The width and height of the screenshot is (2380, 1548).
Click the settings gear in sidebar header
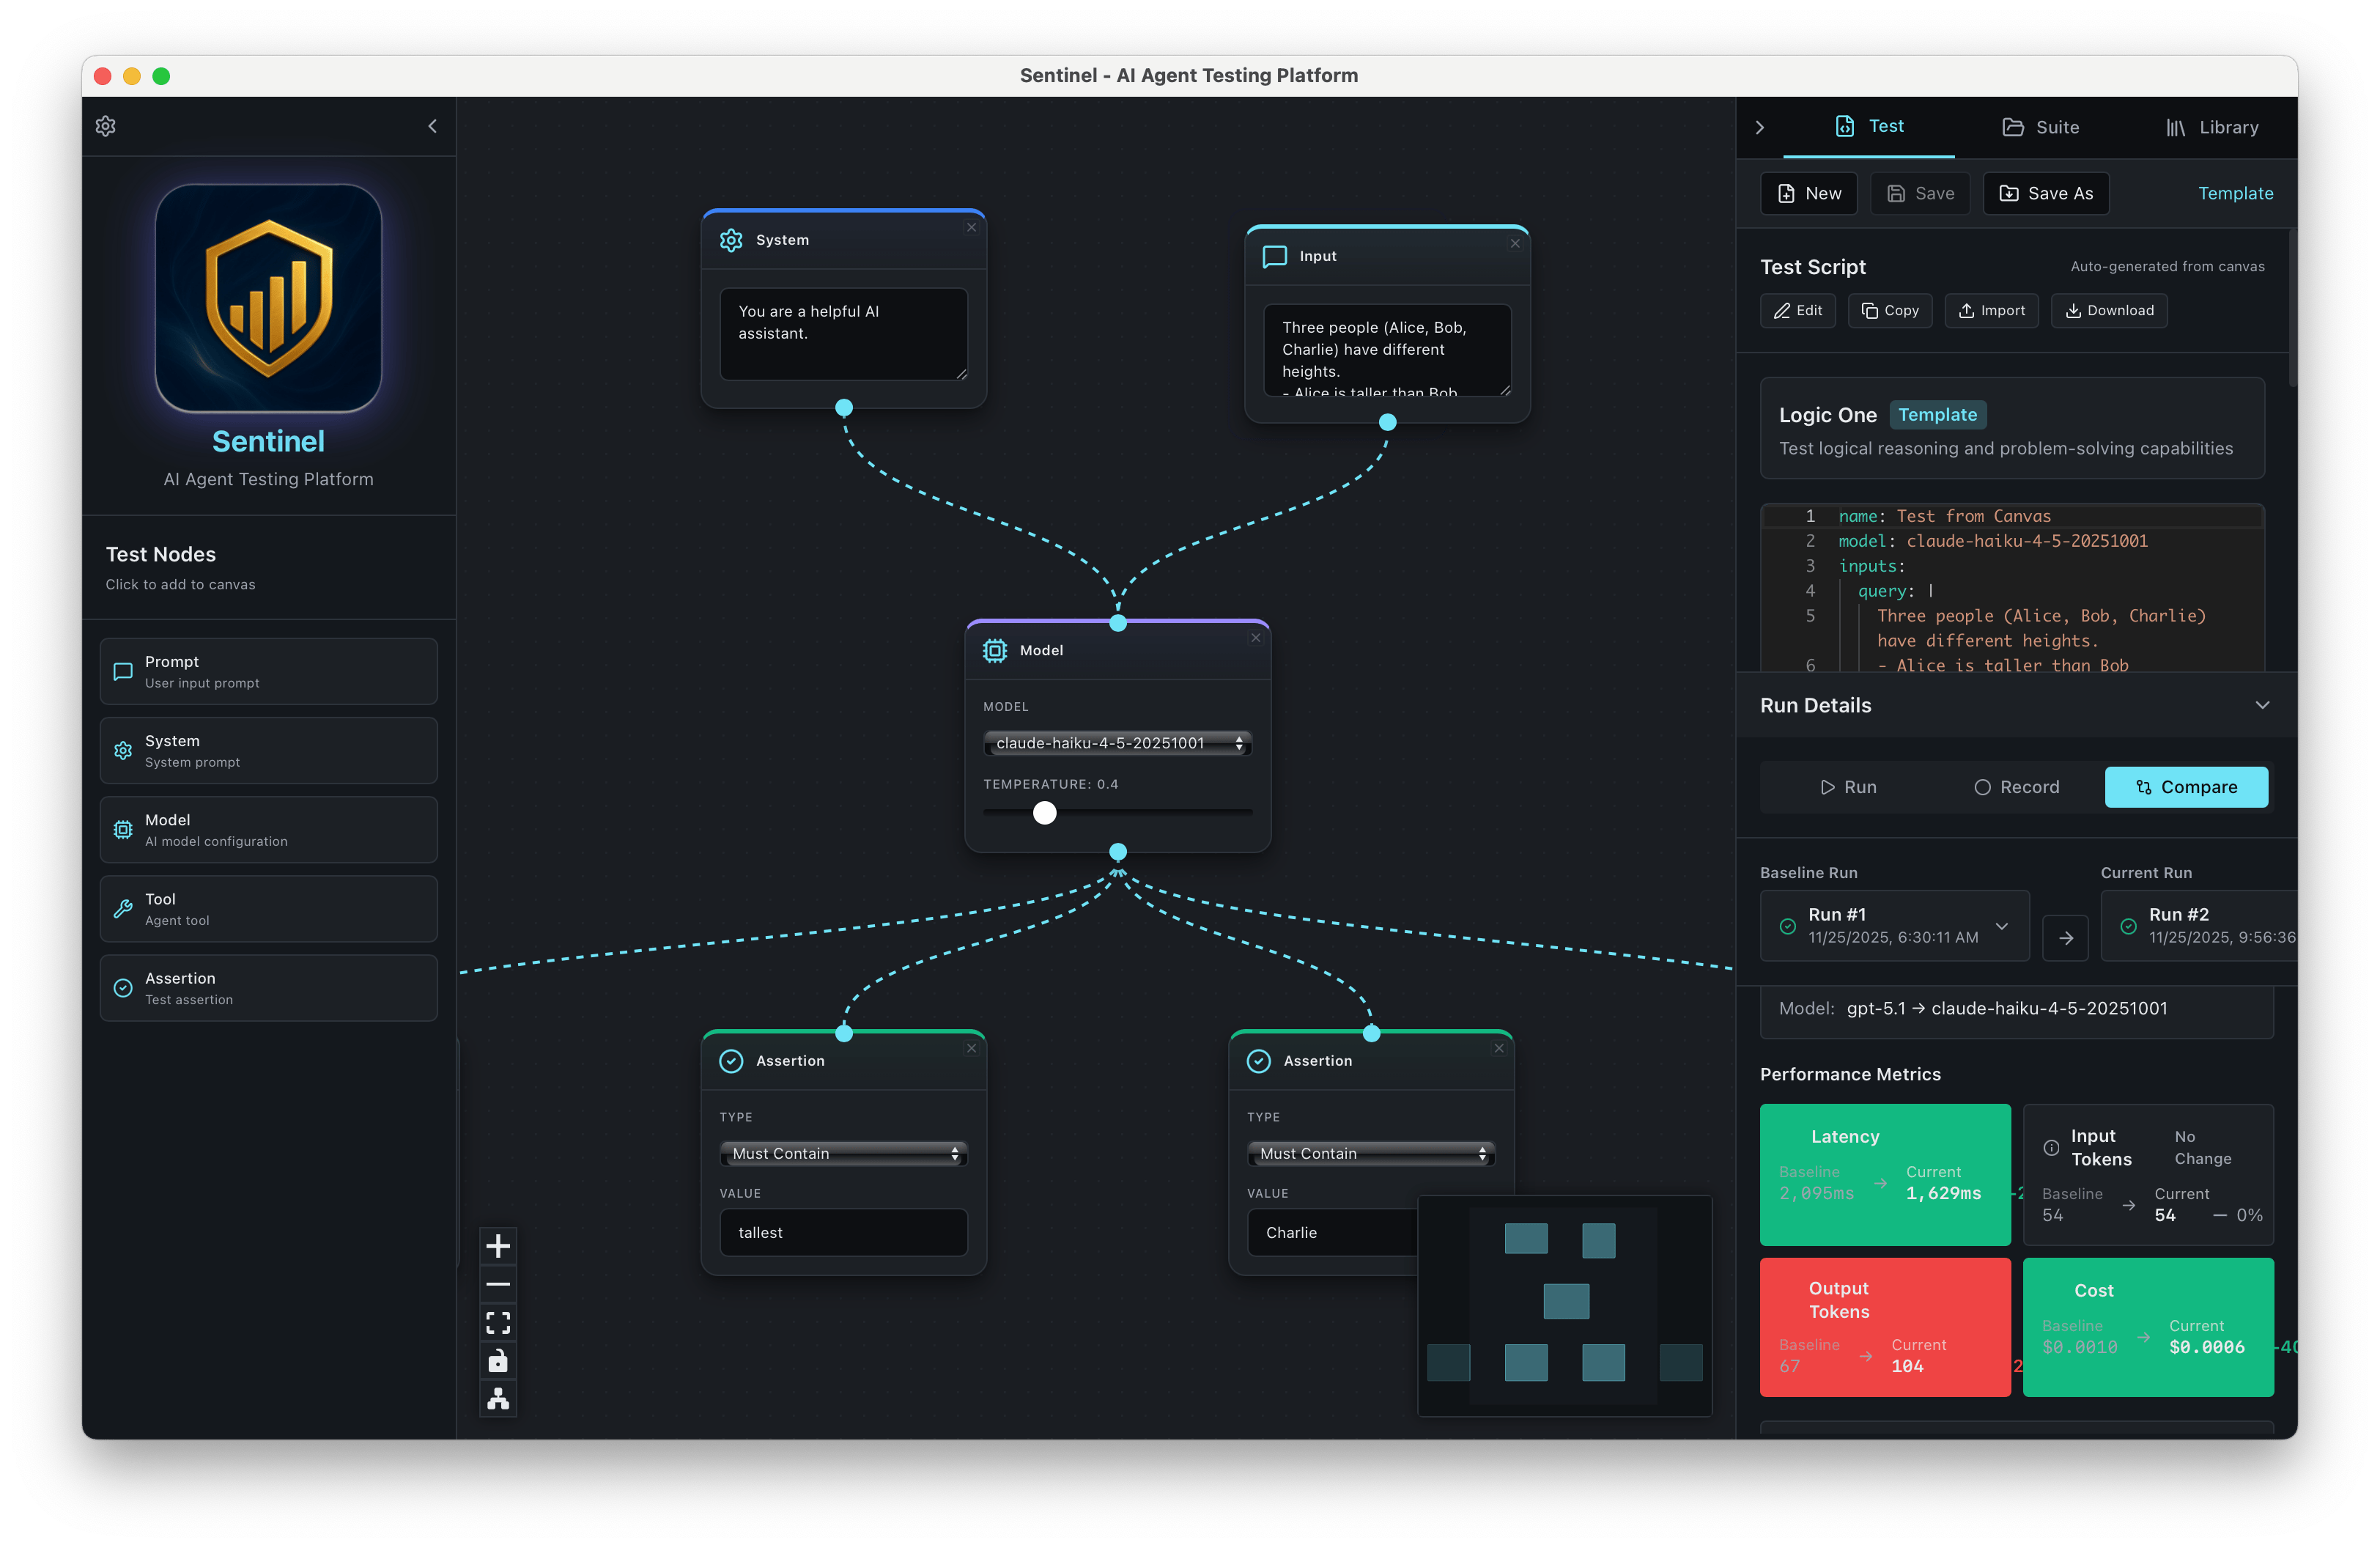tap(106, 126)
